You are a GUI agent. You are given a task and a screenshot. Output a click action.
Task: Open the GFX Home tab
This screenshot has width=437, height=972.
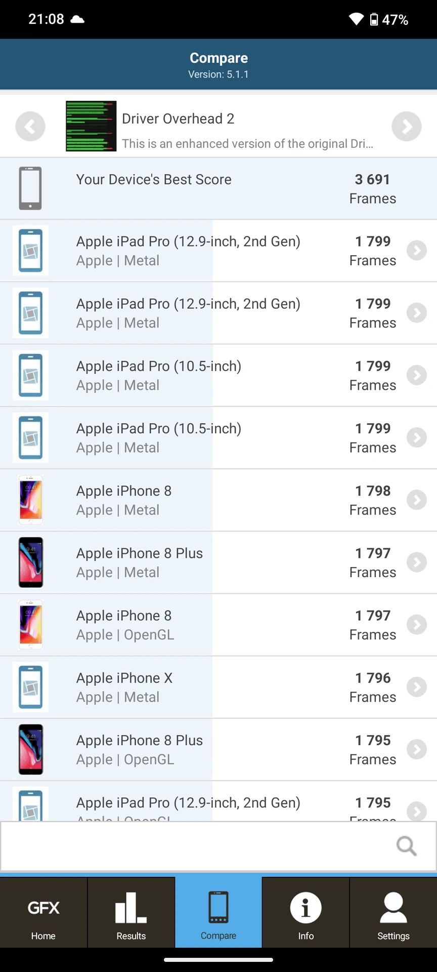pyautogui.click(x=43, y=912)
